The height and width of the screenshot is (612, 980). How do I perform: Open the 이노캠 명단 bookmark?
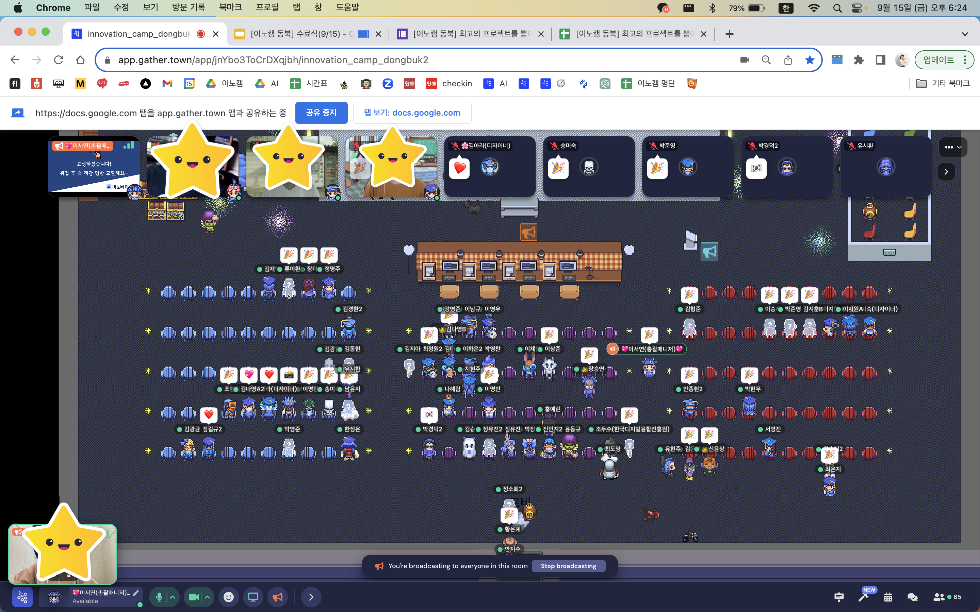coord(649,83)
